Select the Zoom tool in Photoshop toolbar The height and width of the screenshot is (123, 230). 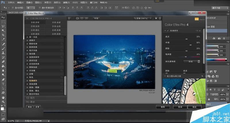tap(3, 102)
